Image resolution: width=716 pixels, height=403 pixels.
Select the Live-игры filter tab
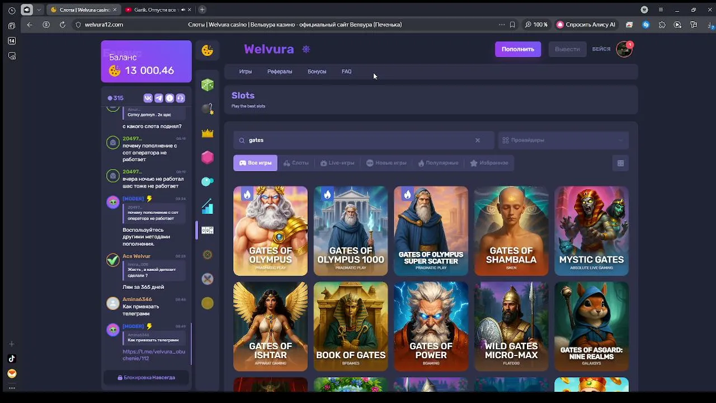point(337,163)
